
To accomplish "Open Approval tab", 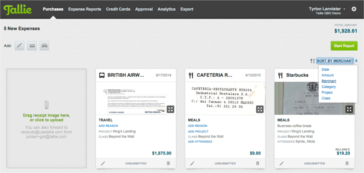I will tap(144, 9).
